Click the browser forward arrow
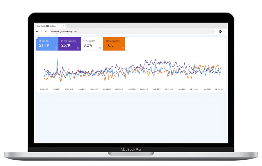 point(41,32)
